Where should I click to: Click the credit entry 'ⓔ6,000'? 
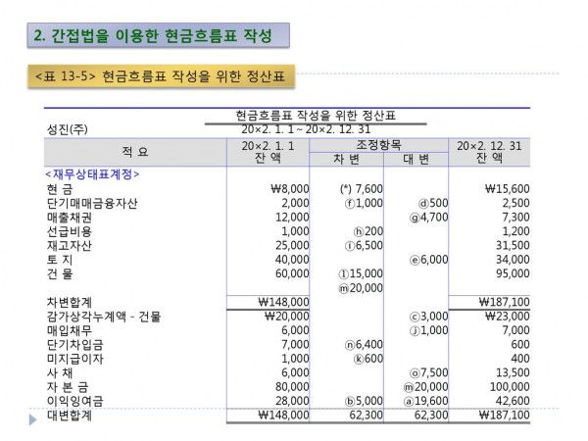[429, 260]
